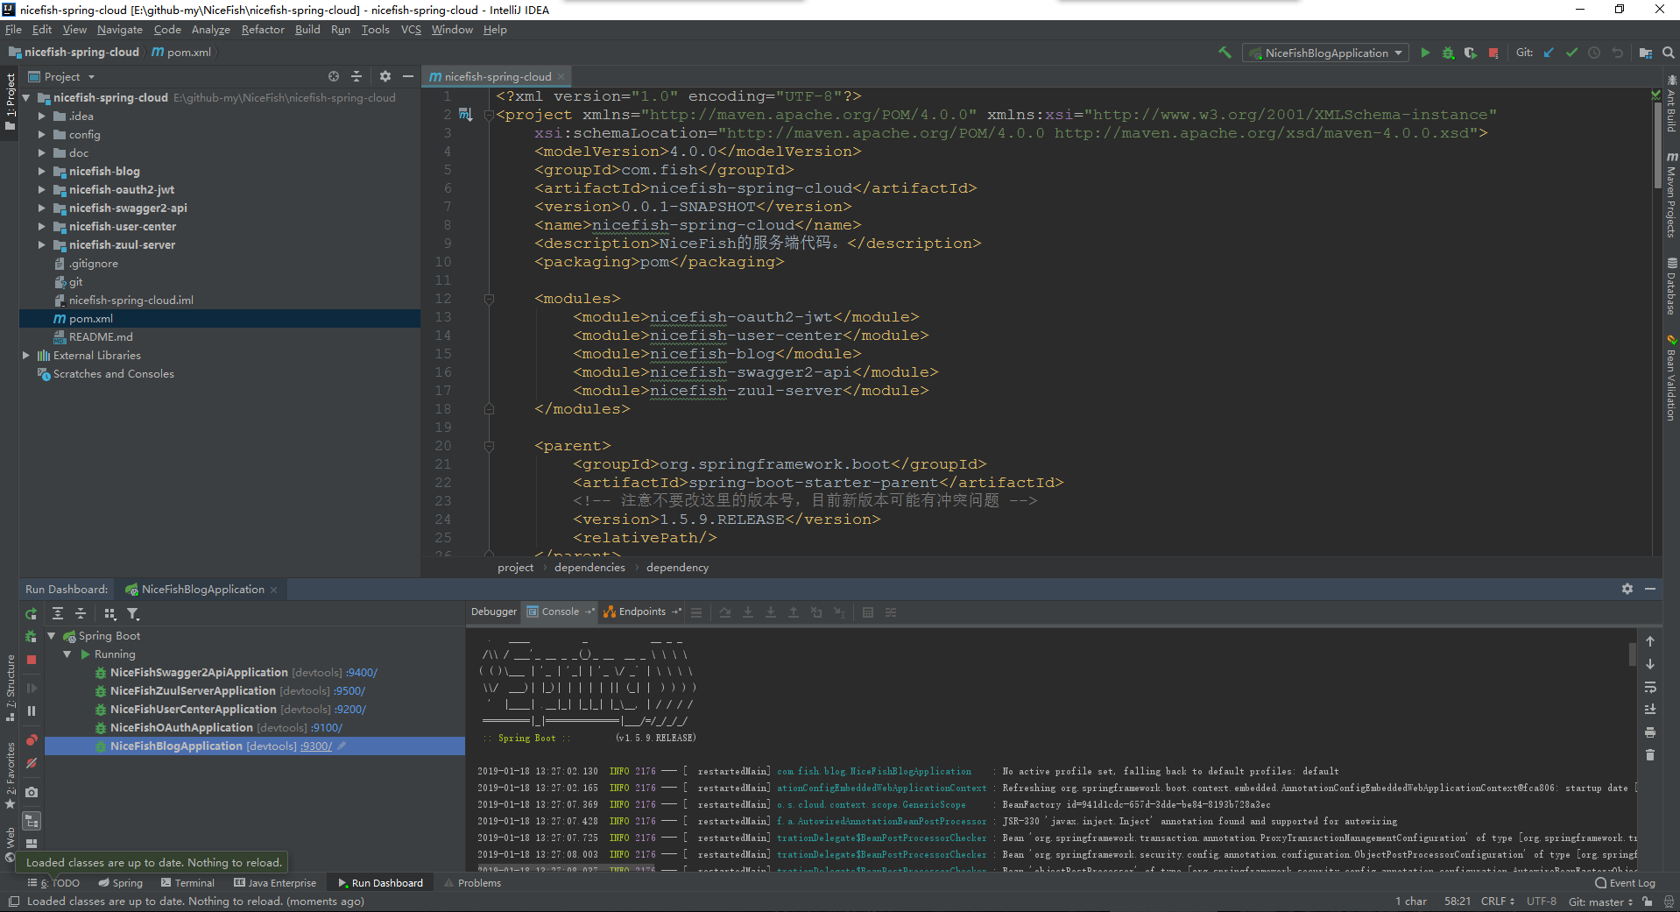Open the Group Configurations dropdown icon

point(110,614)
